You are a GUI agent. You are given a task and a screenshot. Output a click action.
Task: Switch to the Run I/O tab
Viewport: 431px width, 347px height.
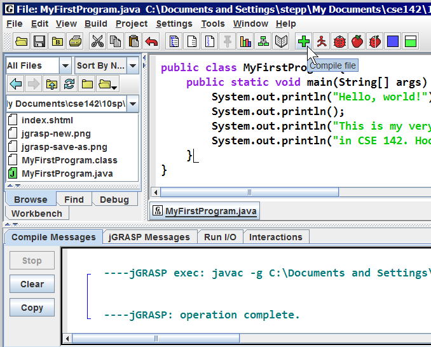click(220, 237)
